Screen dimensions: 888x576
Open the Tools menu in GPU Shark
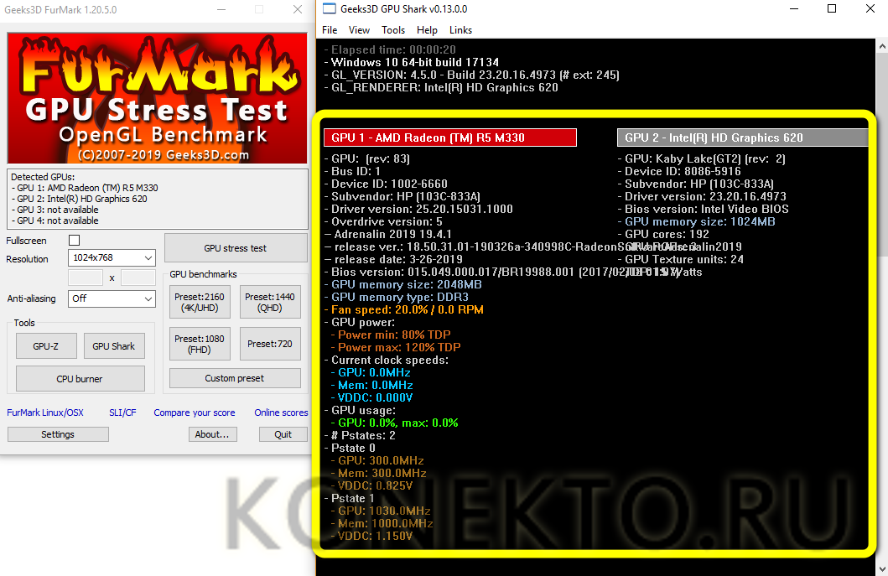point(393,30)
